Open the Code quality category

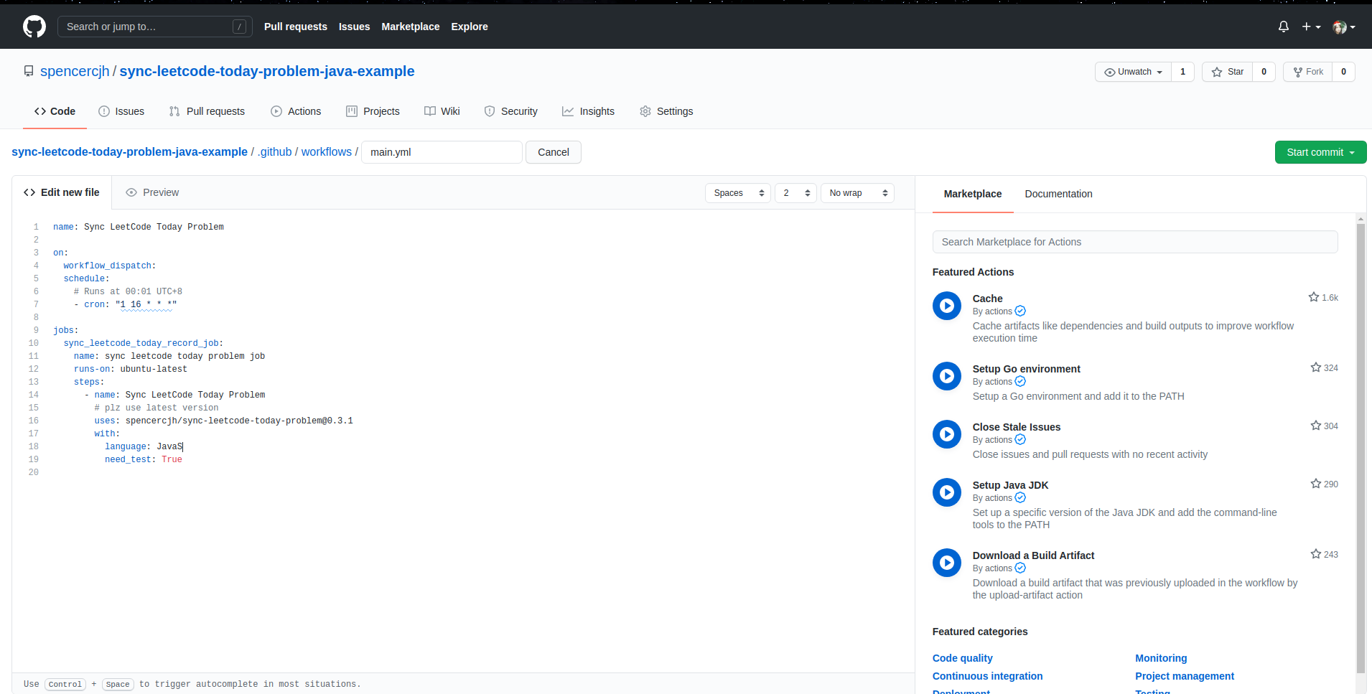pyautogui.click(x=962, y=658)
